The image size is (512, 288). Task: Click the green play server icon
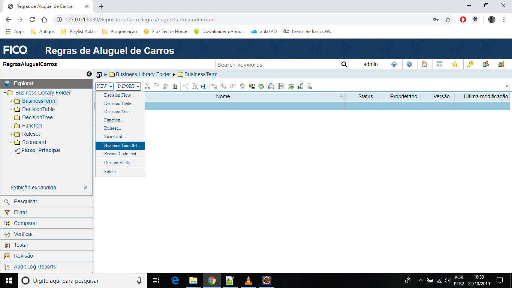coord(300,86)
